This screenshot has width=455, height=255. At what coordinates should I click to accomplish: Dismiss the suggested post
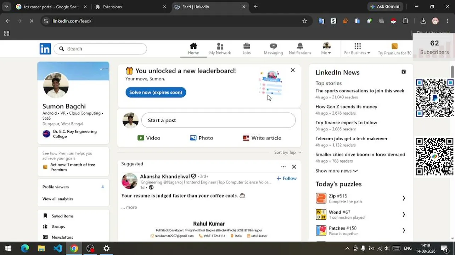pos(294,166)
